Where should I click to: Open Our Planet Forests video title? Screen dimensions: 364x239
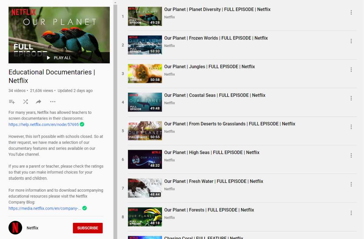[209, 210]
